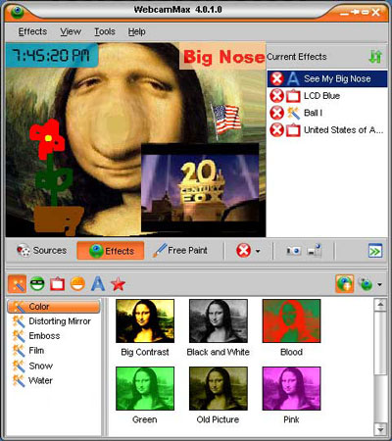Apply the Old Picture effect thumbnail

coord(219,388)
